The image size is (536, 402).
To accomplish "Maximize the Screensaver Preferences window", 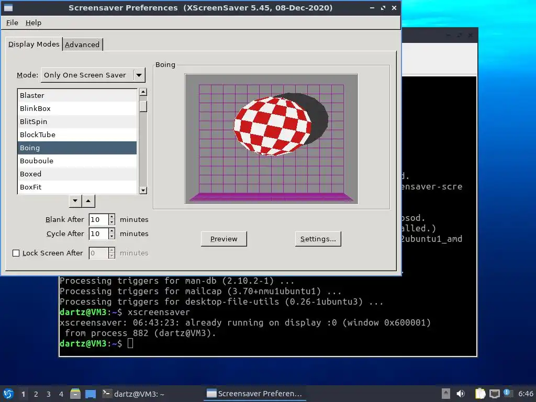I will point(383,7).
